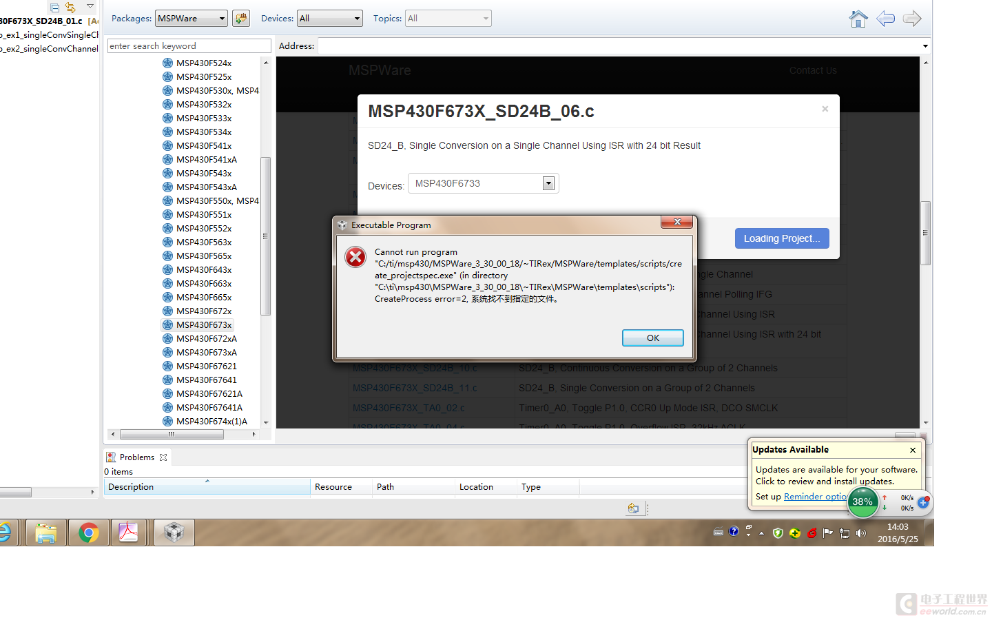Open the Devices filter dropdown set to All
This screenshot has height=620, width=992.
point(330,19)
